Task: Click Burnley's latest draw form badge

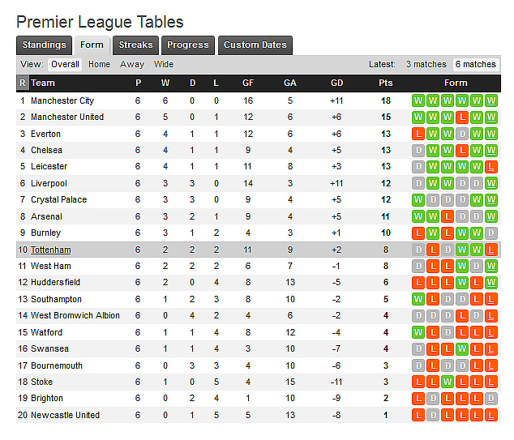Action: coord(491,233)
